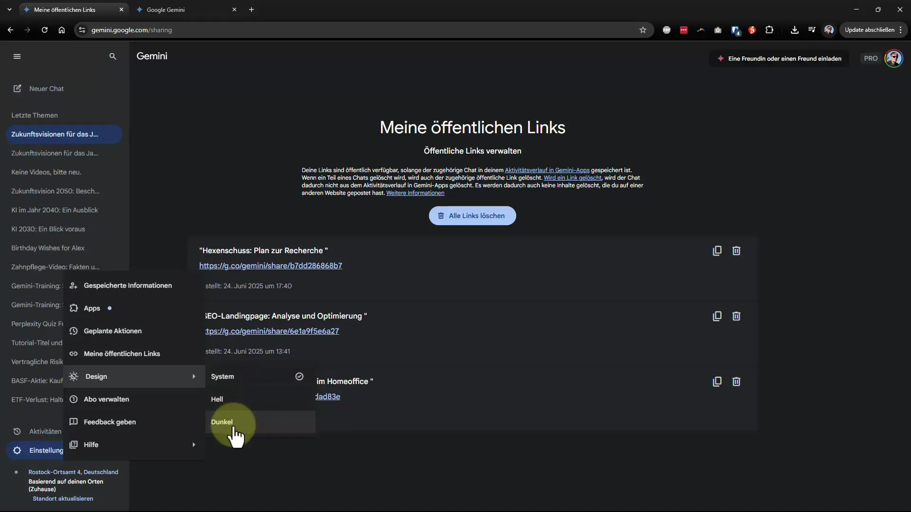Open browser downloads
The height and width of the screenshot is (512, 911).
click(794, 30)
